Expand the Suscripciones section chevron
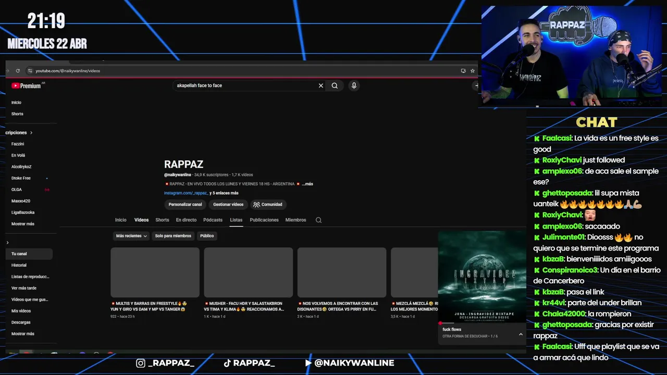The image size is (667, 375). (31, 133)
